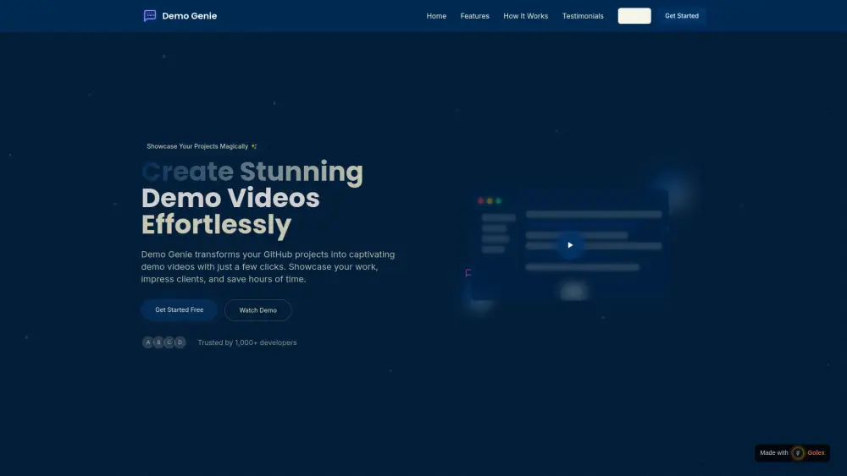Select avatar circle C
847x476 pixels.
pyautogui.click(x=169, y=342)
